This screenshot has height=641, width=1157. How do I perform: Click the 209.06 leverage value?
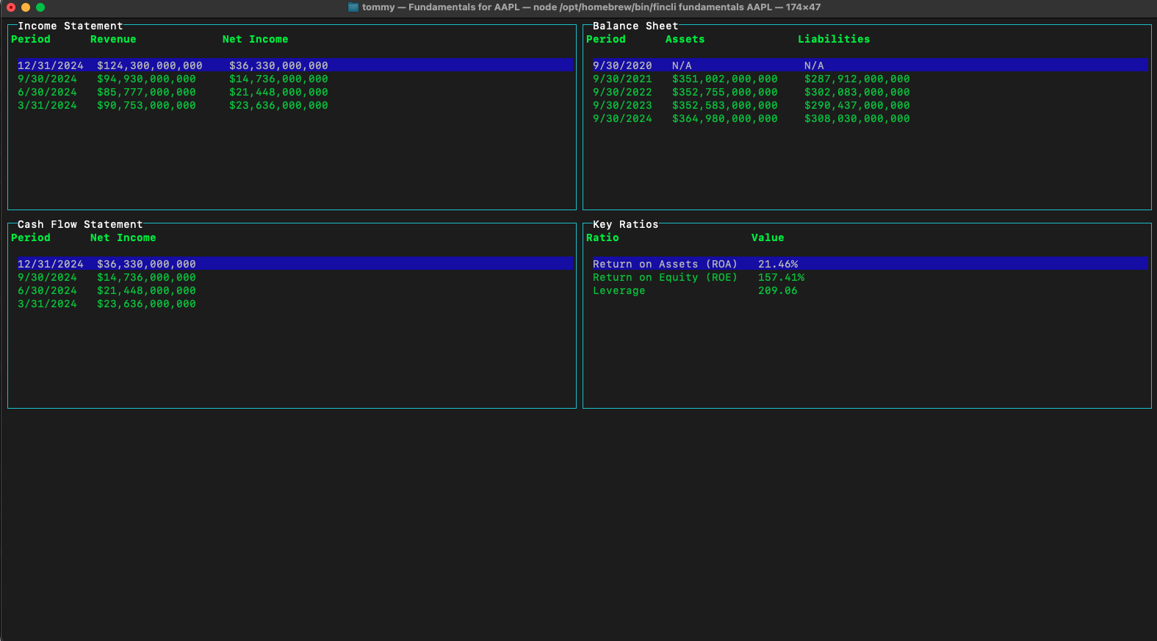[x=778, y=290]
